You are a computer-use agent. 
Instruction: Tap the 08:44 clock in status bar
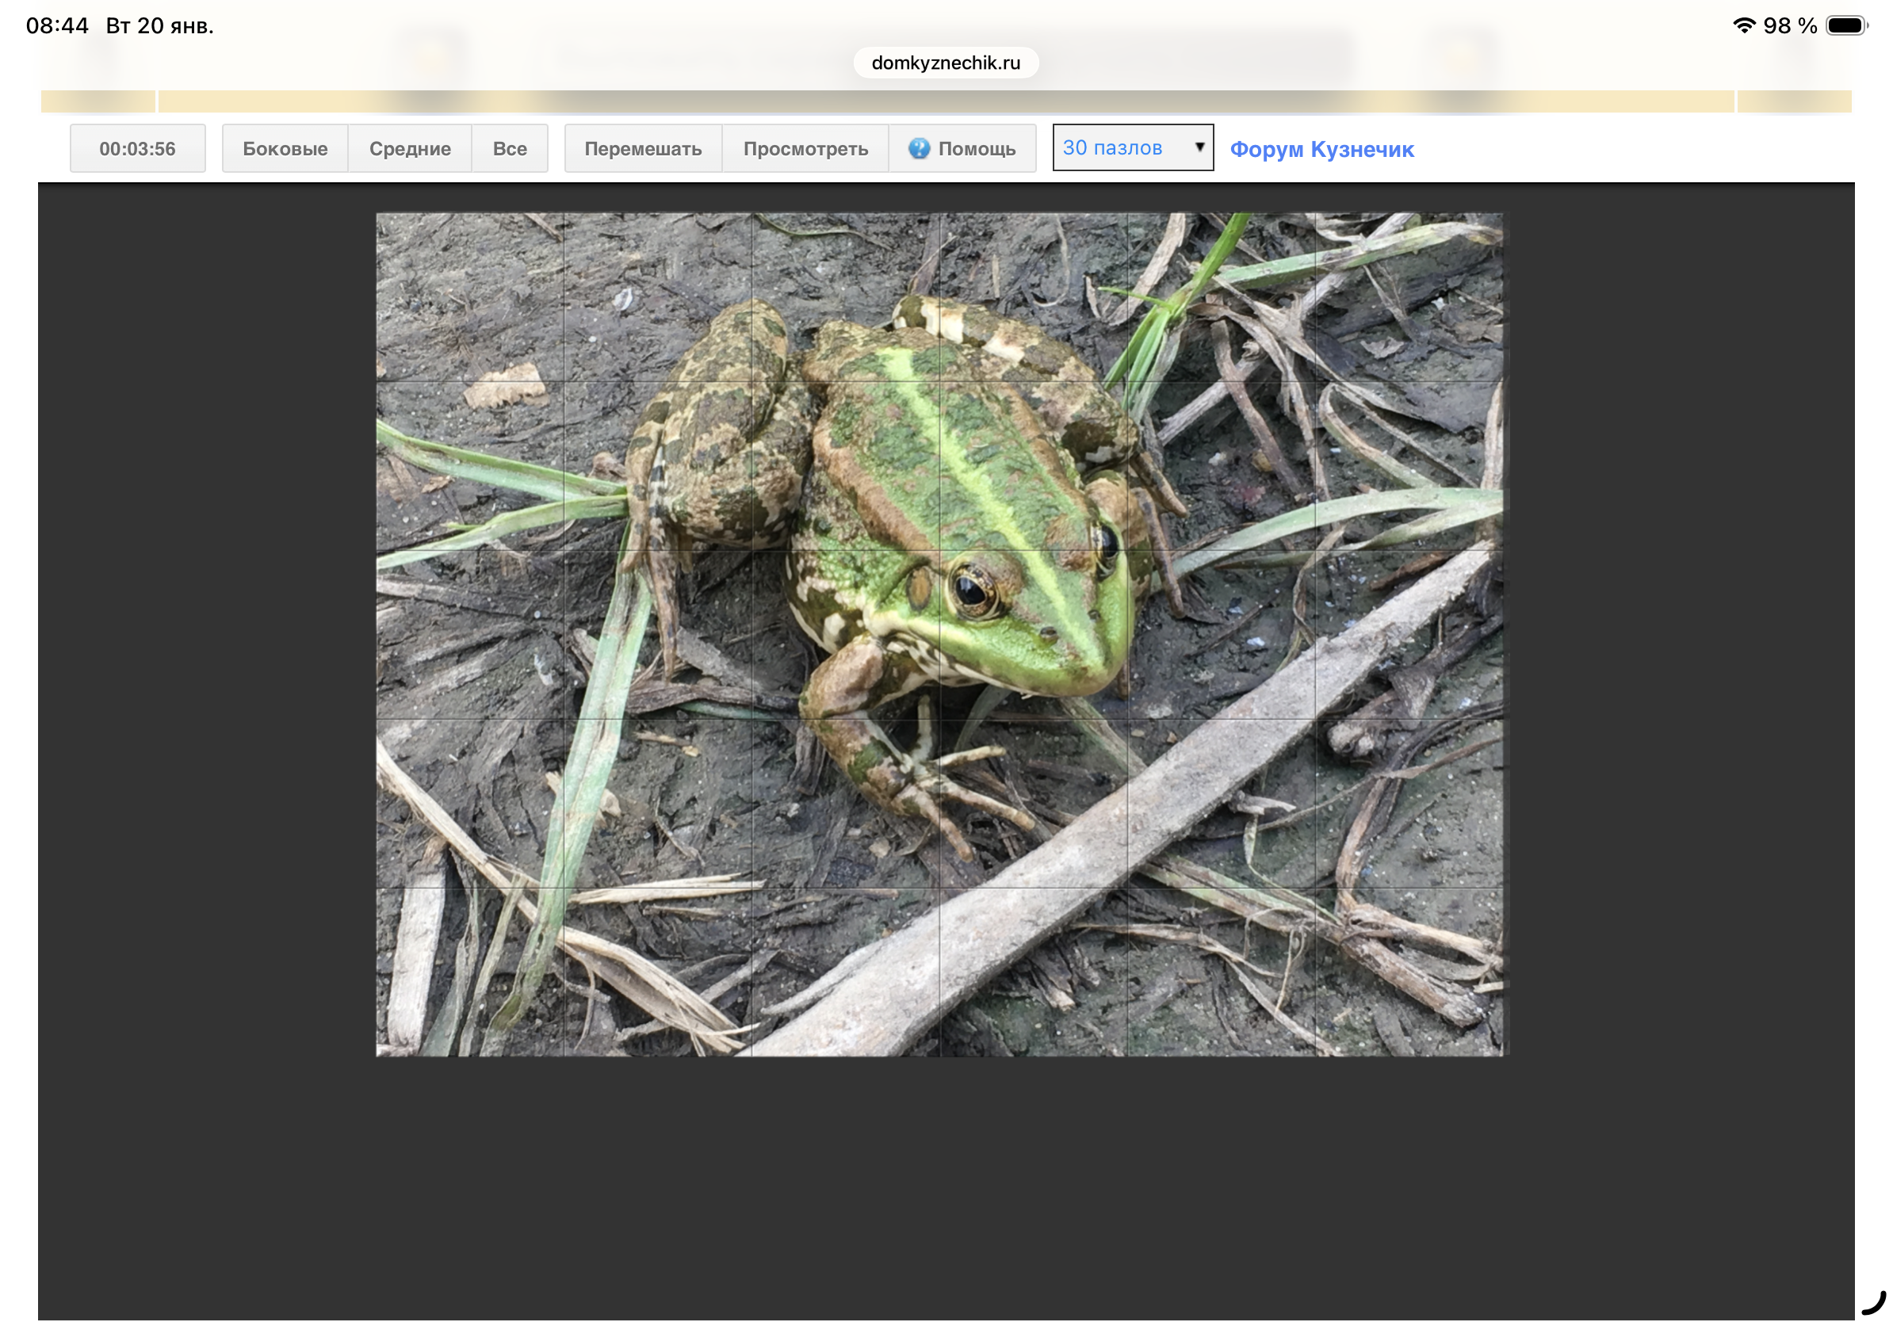(x=57, y=25)
